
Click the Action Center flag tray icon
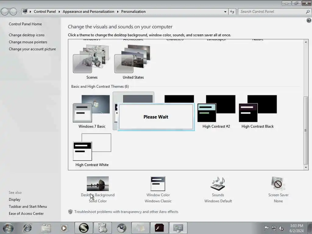266,228
